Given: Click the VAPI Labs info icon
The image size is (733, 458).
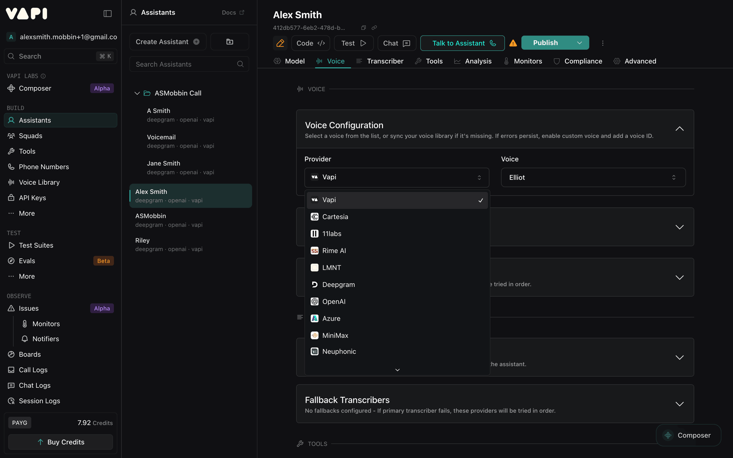Looking at the screenshot, I should pos(43,76).
